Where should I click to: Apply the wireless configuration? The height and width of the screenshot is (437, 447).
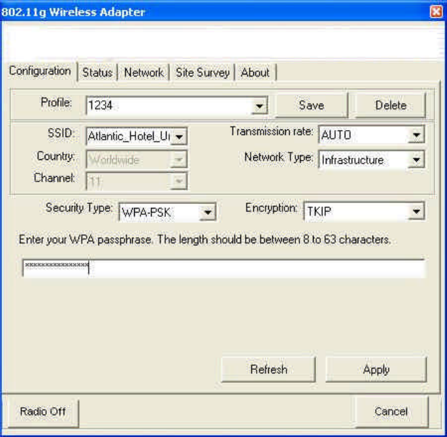coord(376,369)
